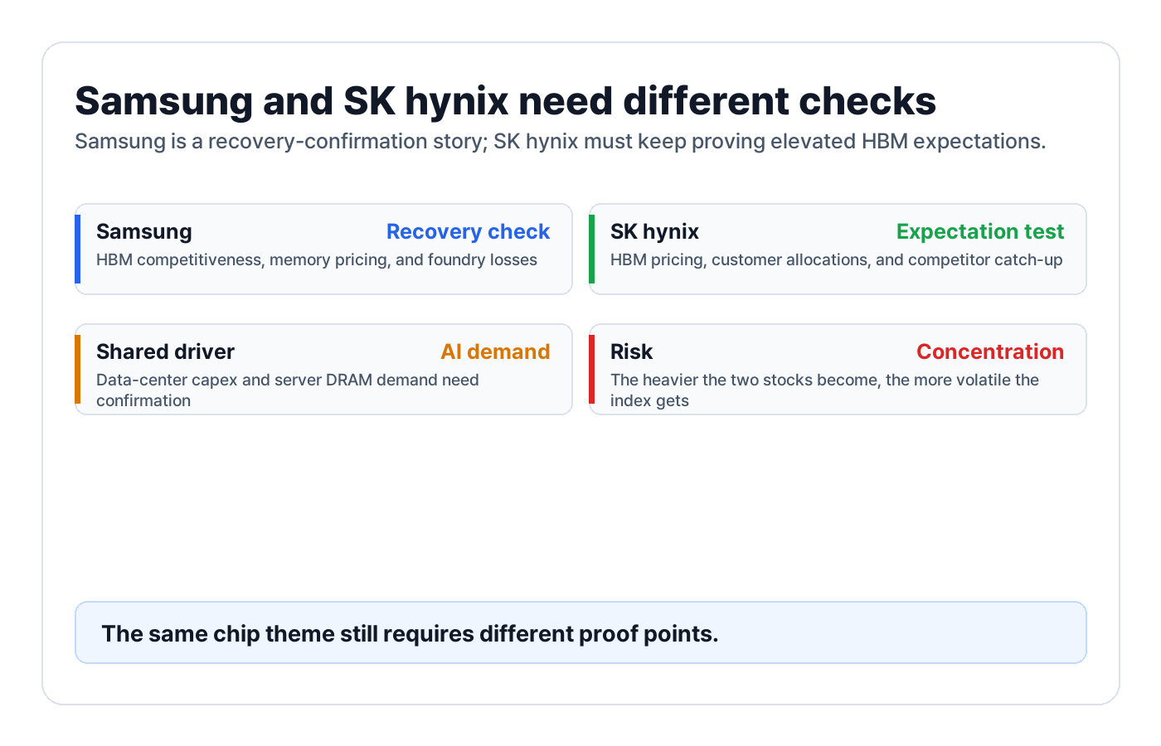Image resolution: width=1161 pixels, height=746 pixels.
Task: Select the "Risk" card heading
Action: 631,352
